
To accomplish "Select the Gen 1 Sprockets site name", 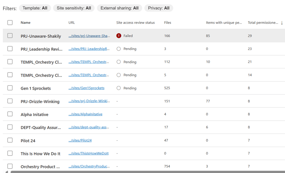I will tap(36, 88).
